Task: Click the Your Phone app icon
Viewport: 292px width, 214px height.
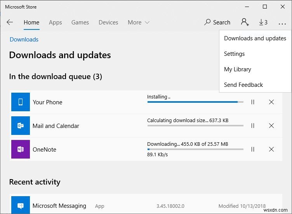Action: [21, 102]
